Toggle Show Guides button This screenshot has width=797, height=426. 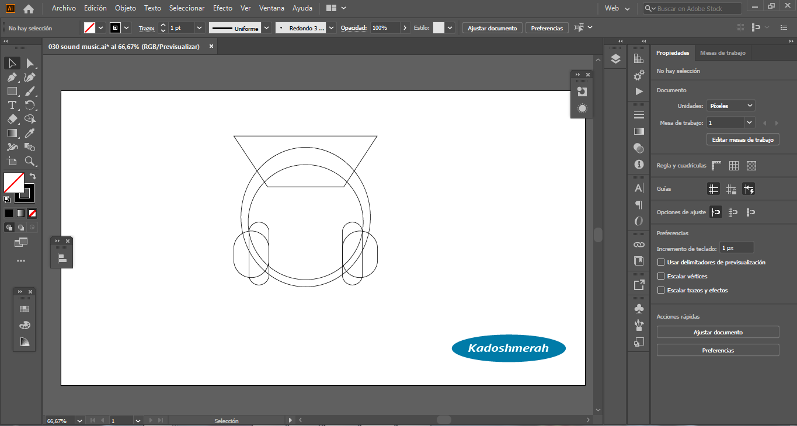(714, 189)
